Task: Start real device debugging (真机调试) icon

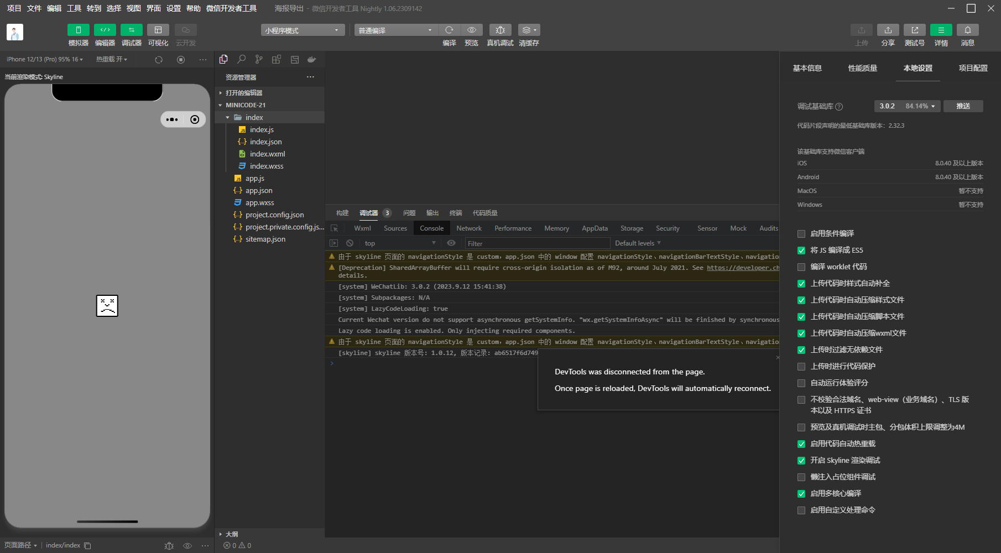Action: click(x=500, y=30)
